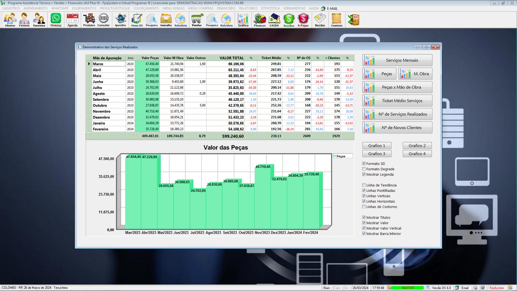Screen dimensions: 517x291
Task: Switch to Grafico 2
Action: (417, 145)
